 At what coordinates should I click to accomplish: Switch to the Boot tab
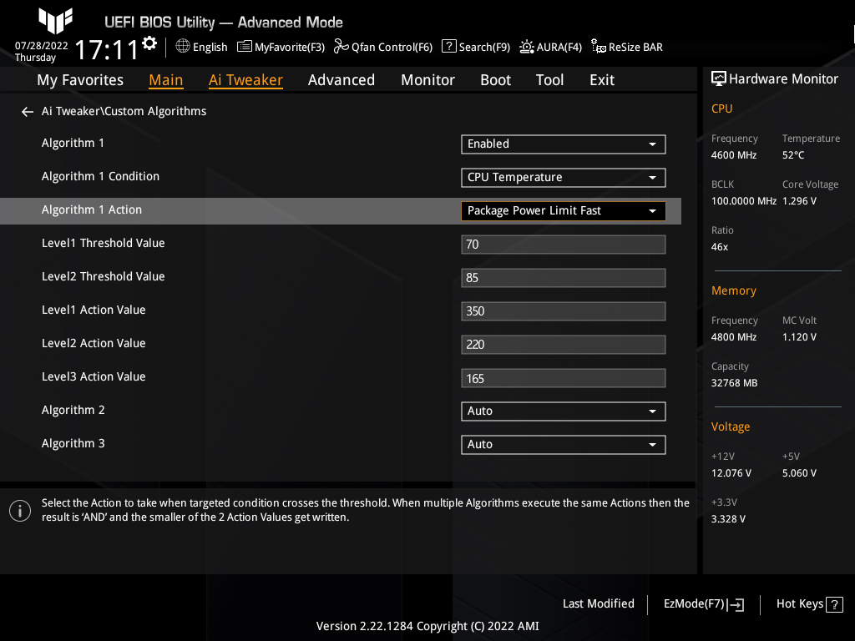[496, 80]
